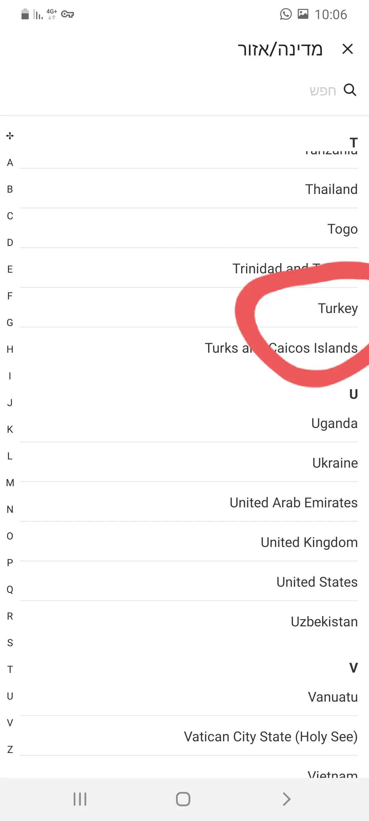
Task: Jump to letter Z in the index
Action: point(10,750)
